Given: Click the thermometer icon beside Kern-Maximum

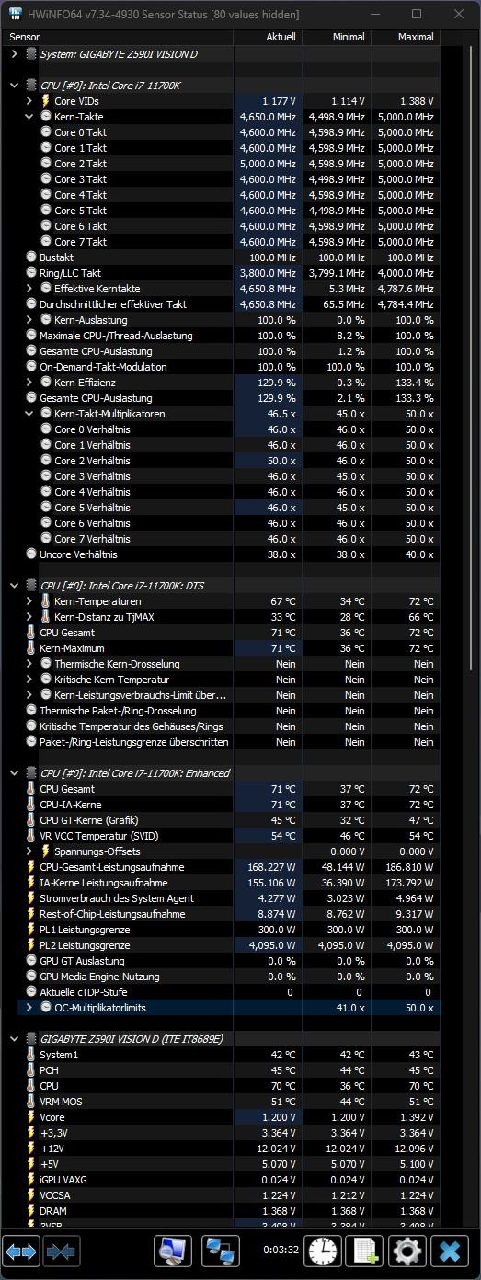Looking at the screenshot, I should tap(31, 648).
